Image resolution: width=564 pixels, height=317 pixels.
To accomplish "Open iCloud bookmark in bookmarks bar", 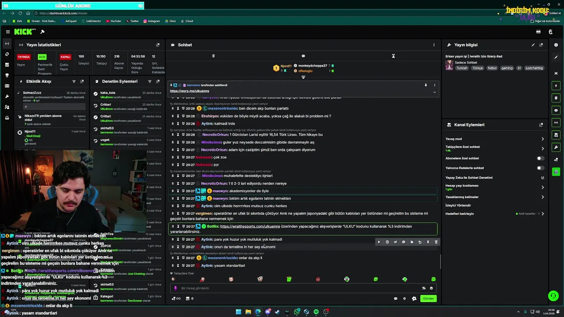I will [187, 21].
